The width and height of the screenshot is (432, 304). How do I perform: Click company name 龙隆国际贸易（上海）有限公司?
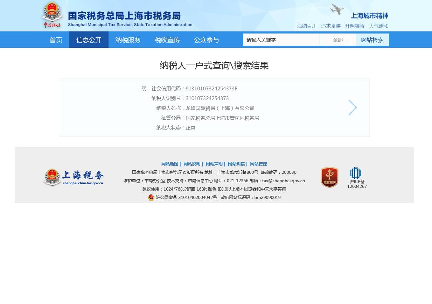click(x=220, y=108)
